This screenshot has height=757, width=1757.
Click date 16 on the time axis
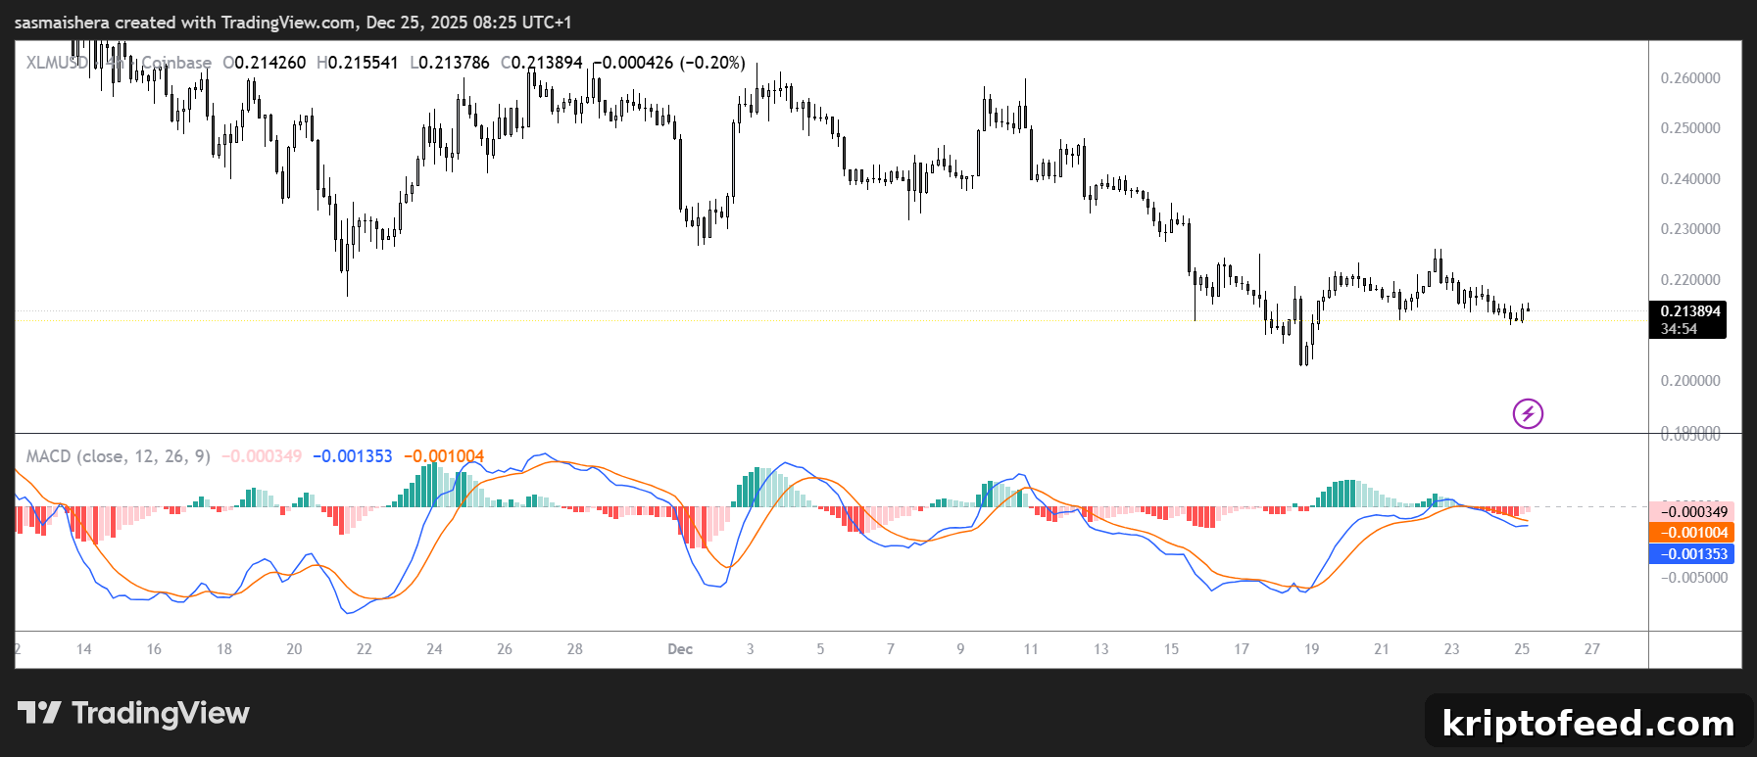click(154, 649)
